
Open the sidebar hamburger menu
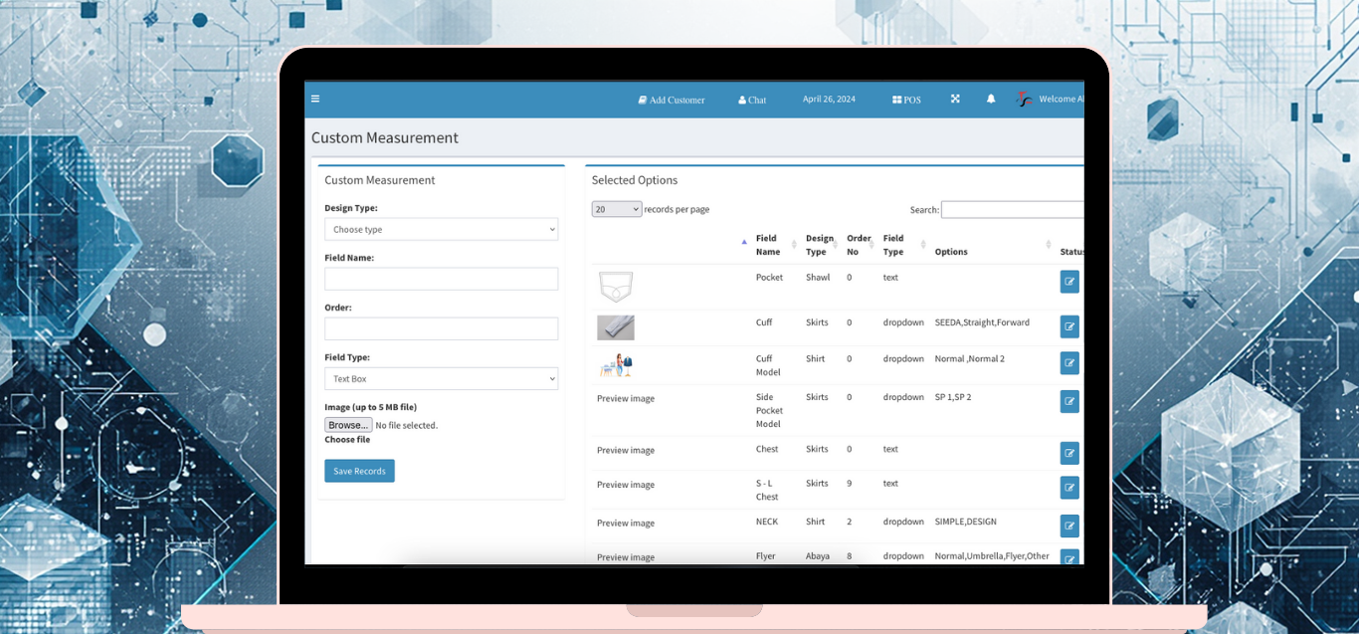(x=315, y=99)
